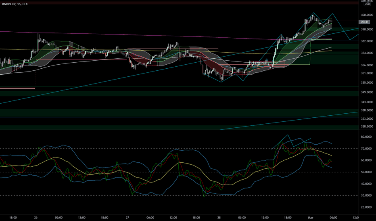Click the 390.0000 price axis label
The width and height of the screenshot is (376, 221).
coord(367,29)
